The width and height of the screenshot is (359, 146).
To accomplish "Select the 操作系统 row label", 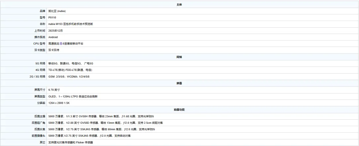I will tap(40, 37).
